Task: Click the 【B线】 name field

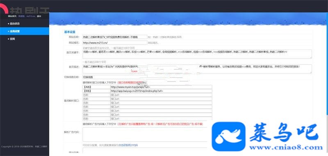Action: (x=96, y=91)
